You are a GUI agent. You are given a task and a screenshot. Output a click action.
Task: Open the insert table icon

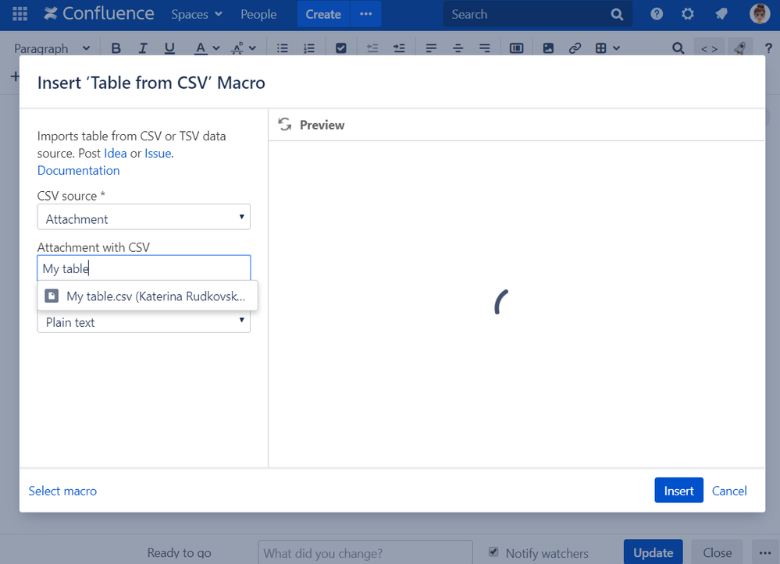click(x=601, y=48)
